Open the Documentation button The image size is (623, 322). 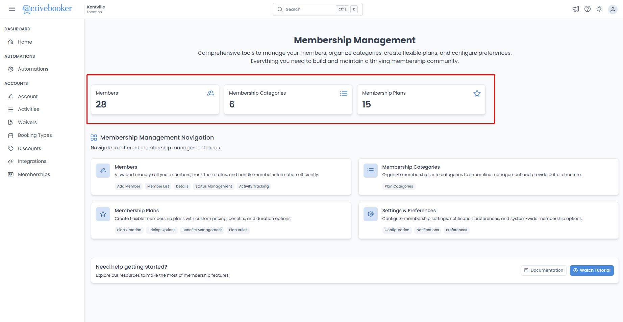pos(544,270)
